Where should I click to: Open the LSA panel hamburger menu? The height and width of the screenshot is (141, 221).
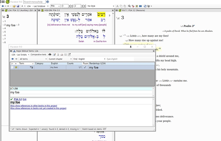[x=3, y=11]
